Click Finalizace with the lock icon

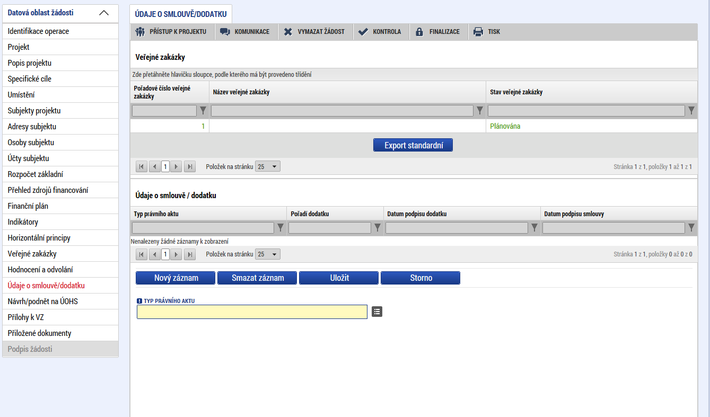coord(438,32)
